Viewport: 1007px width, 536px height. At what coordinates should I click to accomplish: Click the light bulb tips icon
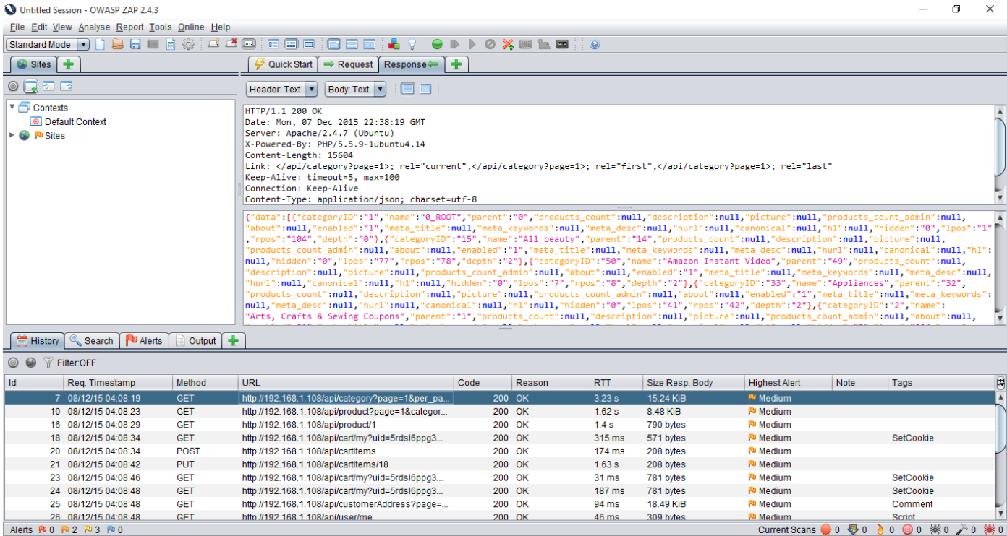click(412, 44)
